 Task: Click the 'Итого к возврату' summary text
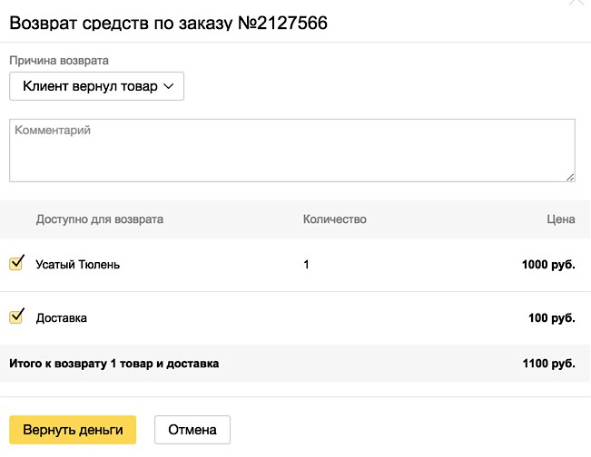pos(58,364)
